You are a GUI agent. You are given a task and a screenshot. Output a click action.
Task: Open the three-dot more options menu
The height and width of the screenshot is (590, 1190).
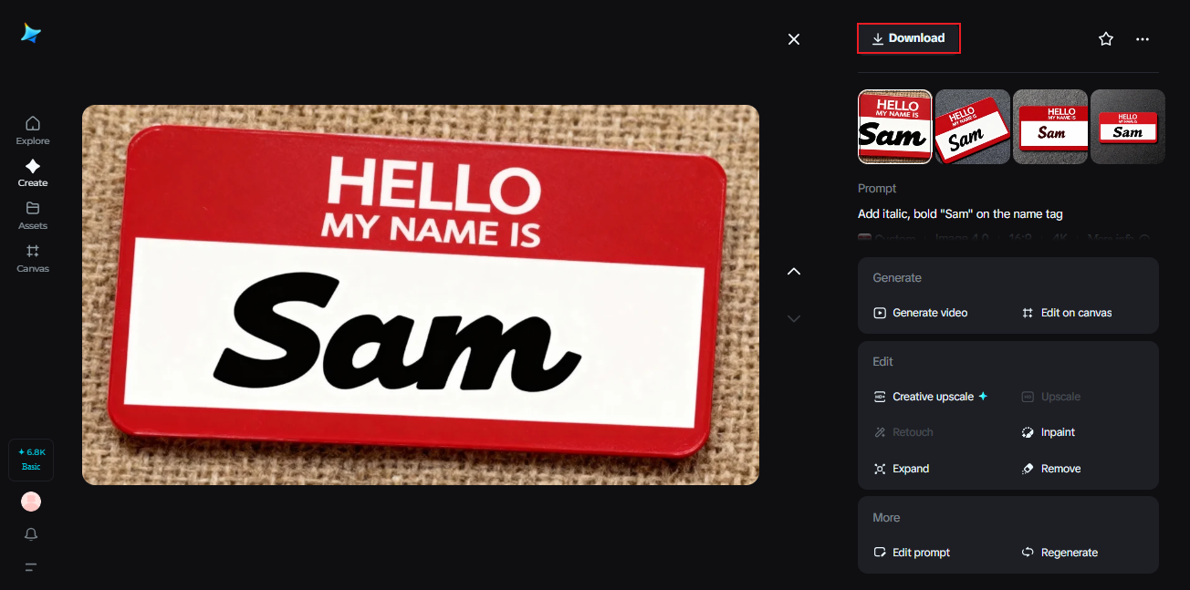click(1142, 38)
